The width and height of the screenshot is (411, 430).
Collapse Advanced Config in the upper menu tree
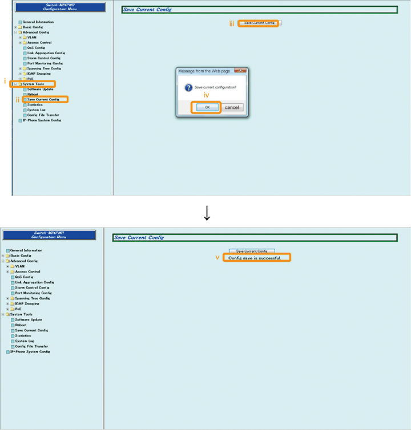click(x=15, y=33)
